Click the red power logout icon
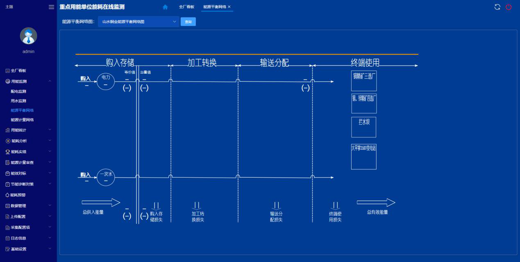This screenshot has height=262, width=520. coord(509,7)
